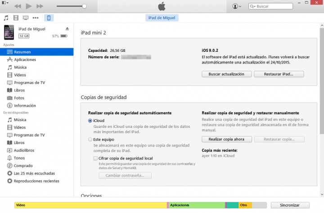Viewport: 324px width, 213px height.
Task: Open Resumen in Ajustes sidebar
Action: click(37, 52)
